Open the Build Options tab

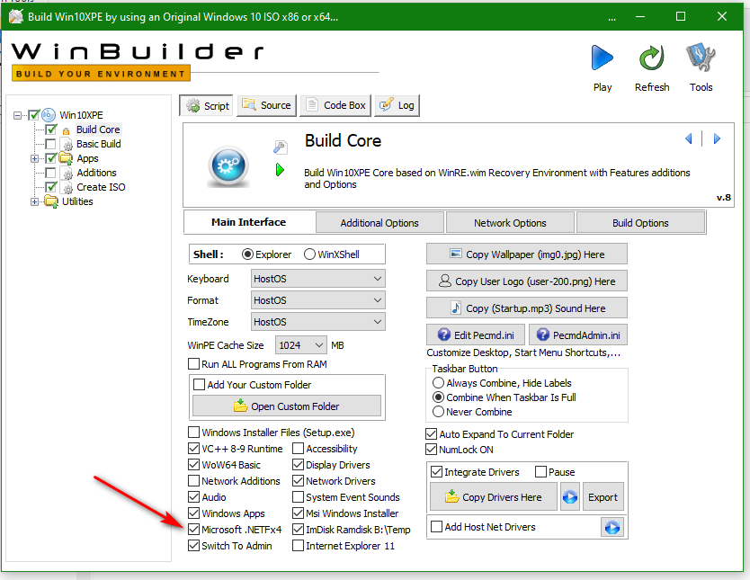click(640, 223)
